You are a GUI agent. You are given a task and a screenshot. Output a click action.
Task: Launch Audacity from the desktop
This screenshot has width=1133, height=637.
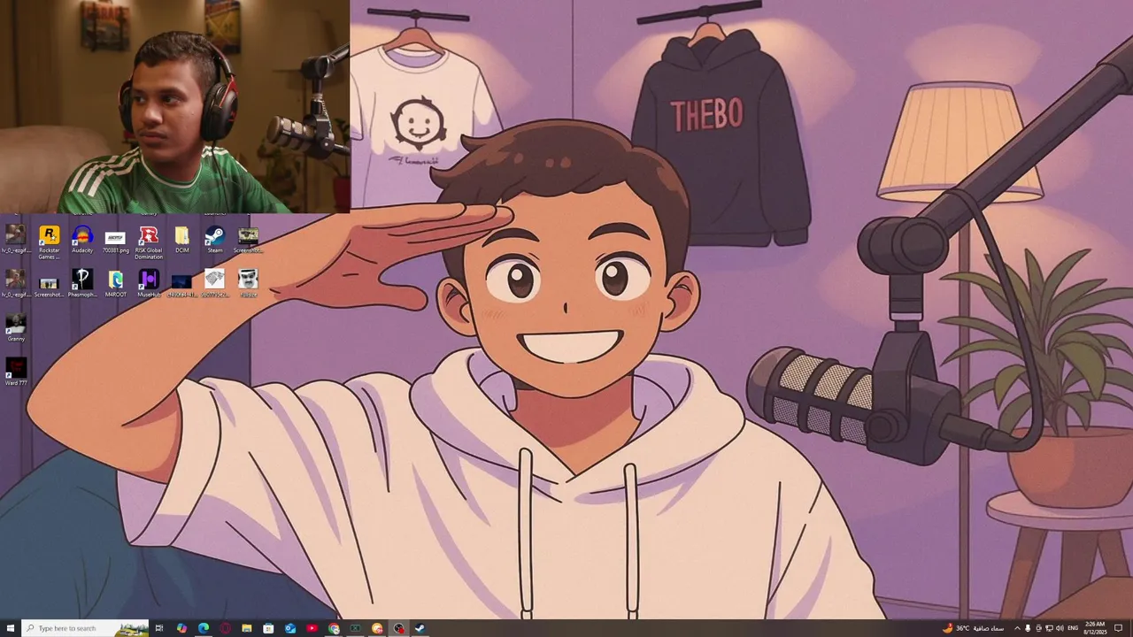[82, 239]
